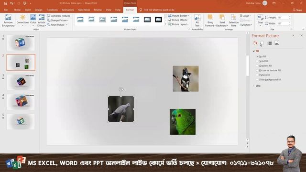Collapse the ribbon arrow
306x172 pixels.
pyautogui.click(x=303, y=29)
